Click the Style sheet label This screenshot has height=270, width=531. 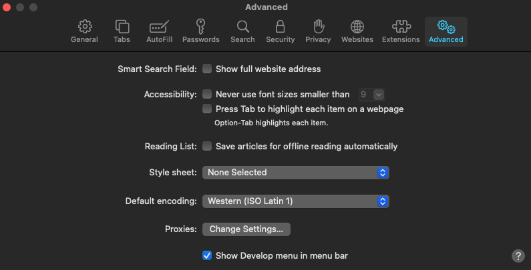tap(173, 173)
